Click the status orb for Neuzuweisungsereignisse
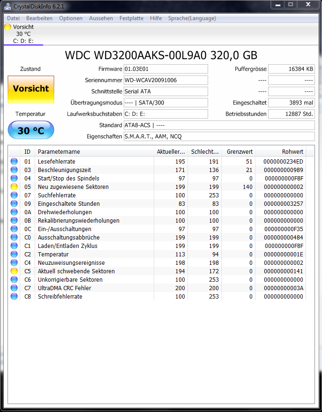The width and height of the screenshot is (322, 412). pos(14,262)
